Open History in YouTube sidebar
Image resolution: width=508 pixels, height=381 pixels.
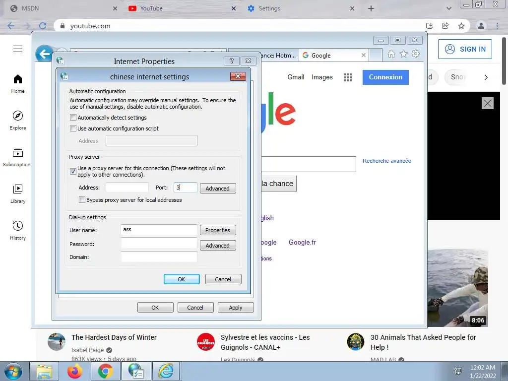[x=18, y=230]
